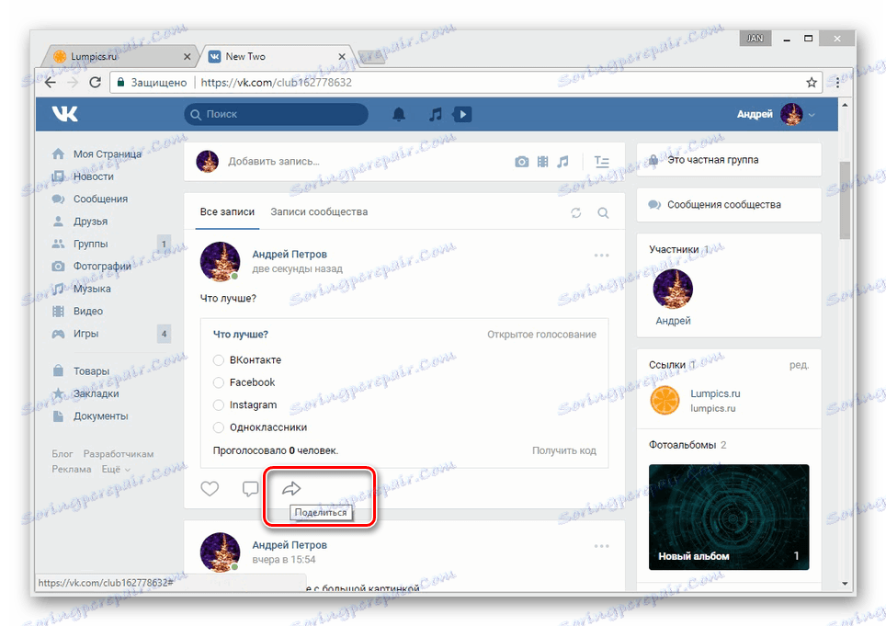
Task: Click Реклама footer link
Action: (x=71, y=470)
